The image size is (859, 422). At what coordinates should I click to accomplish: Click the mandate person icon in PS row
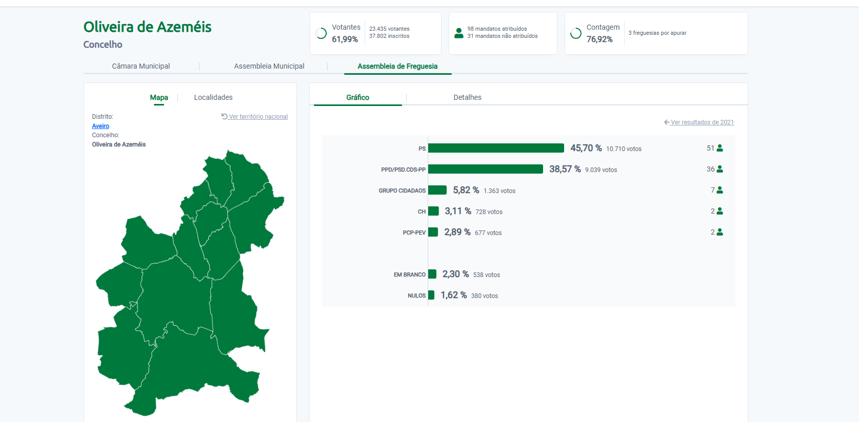coord(720,148)
